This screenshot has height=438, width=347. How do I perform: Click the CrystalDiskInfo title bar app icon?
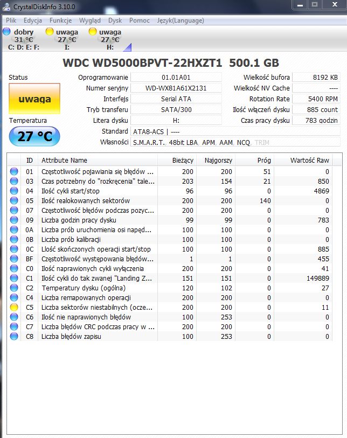click(x=6, y=6)
